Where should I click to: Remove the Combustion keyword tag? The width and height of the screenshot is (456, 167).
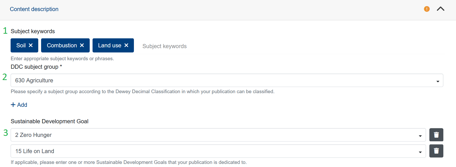82,45
